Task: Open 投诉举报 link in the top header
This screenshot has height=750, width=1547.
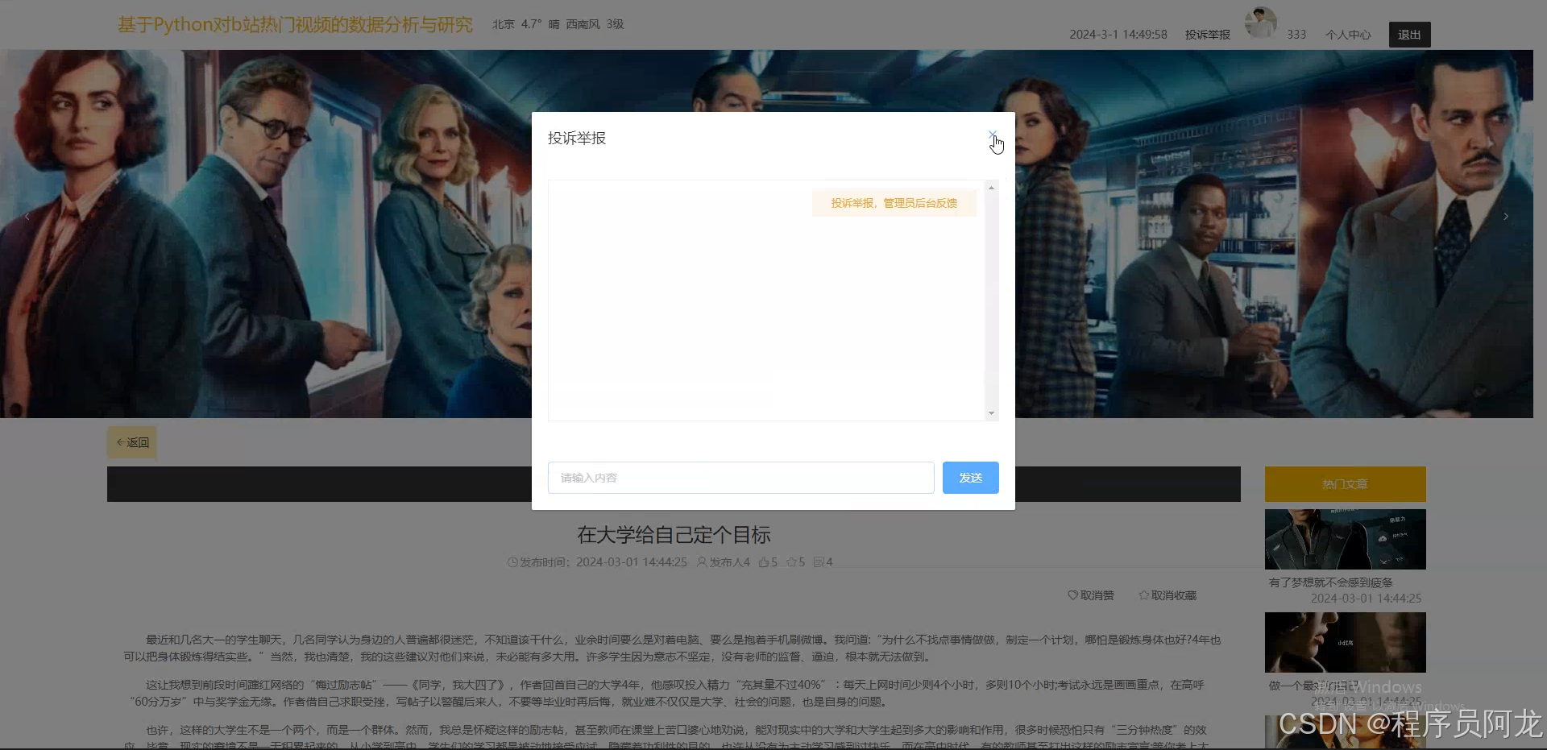Action: (1207, 35)
